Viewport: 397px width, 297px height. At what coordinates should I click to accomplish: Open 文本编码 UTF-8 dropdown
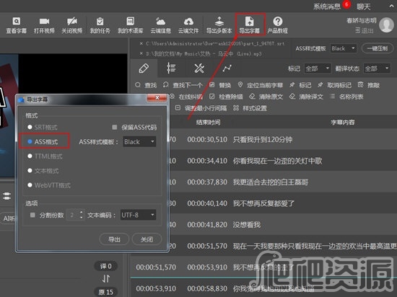coord(139,215)
